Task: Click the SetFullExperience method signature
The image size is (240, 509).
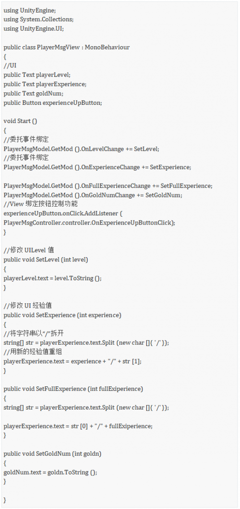Action: [x=73, y=389]
